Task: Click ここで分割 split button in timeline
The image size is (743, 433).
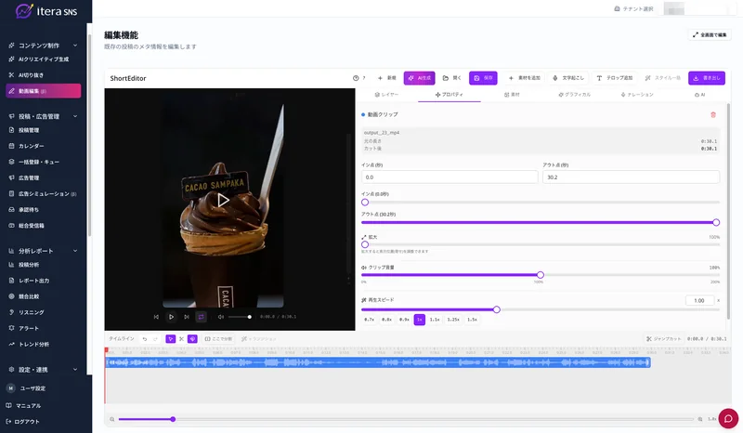Action: (218, 339)
